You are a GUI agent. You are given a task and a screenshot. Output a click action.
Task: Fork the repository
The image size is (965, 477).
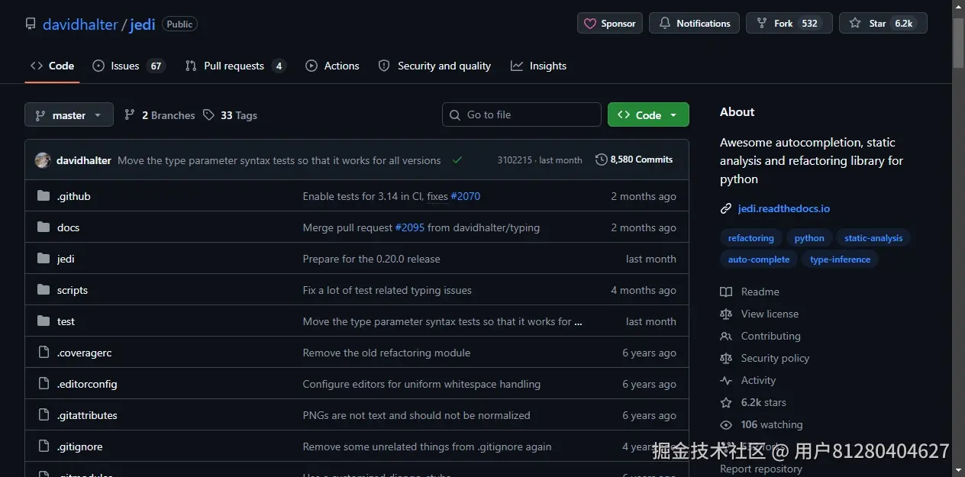point(789,24)
